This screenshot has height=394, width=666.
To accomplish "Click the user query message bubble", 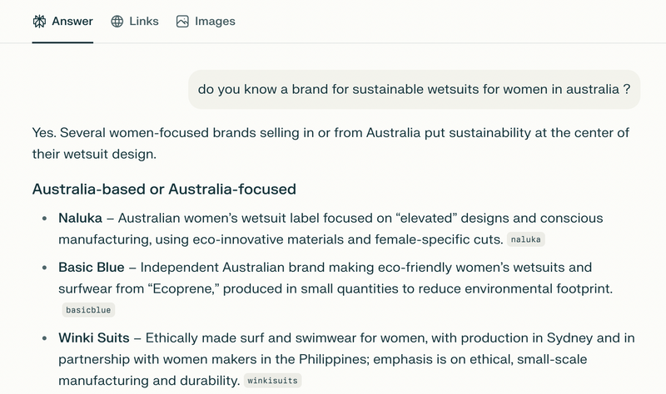I will tap(414, 90).
